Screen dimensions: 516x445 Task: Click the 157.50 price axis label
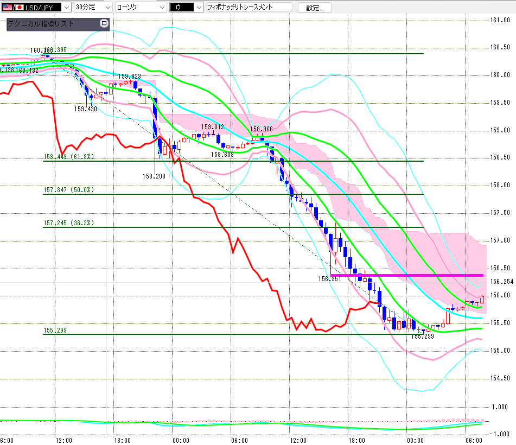pyautogui.click(x=500, y=213)
